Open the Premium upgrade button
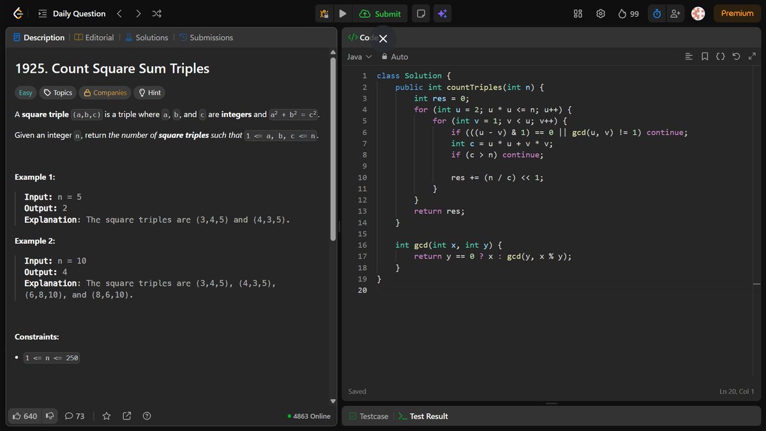 [737, 13]
